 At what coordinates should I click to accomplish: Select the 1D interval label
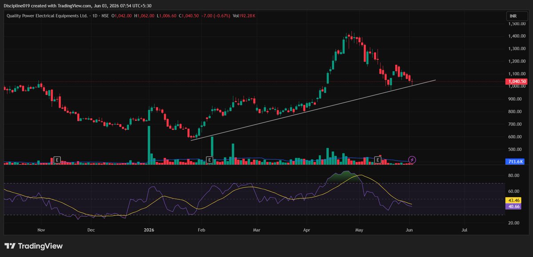[x=95, y=16]
